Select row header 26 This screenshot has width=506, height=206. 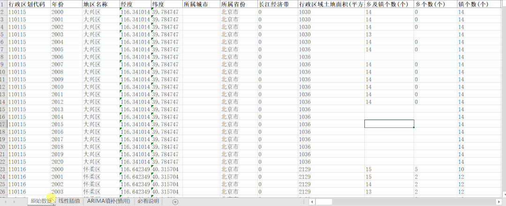tap(3, 191)
